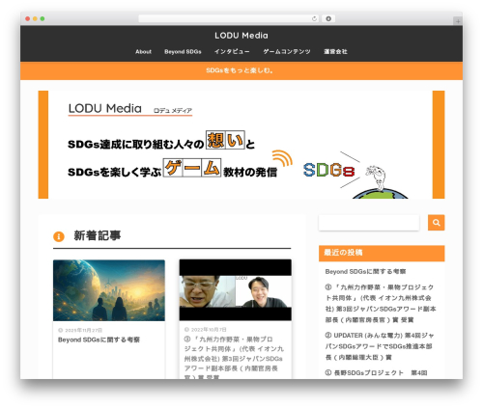Click the LODU Media site title

pyautogui.click(x=241, y=36)
